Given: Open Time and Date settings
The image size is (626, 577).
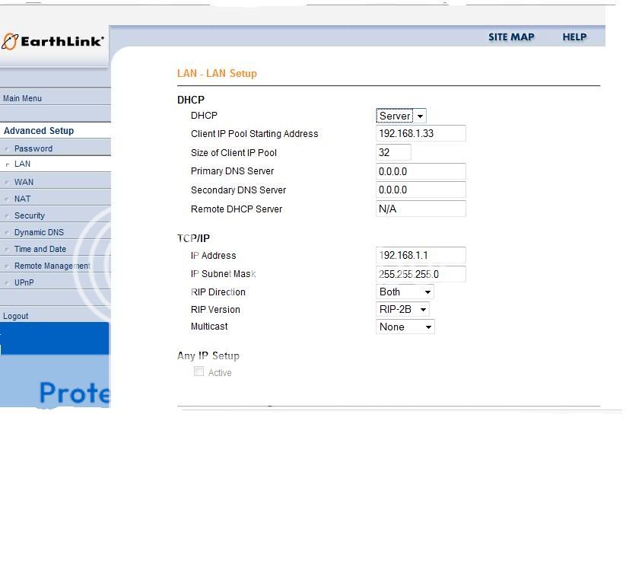Looking at the screenshot, I should pyautogui.click(x=40, y=249).
